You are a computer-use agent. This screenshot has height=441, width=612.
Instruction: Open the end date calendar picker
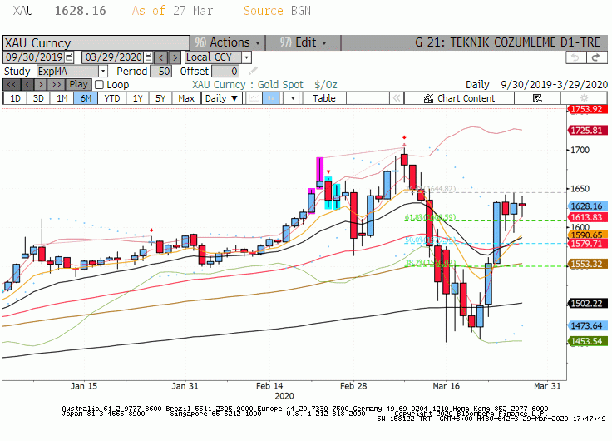click(148, 57)
